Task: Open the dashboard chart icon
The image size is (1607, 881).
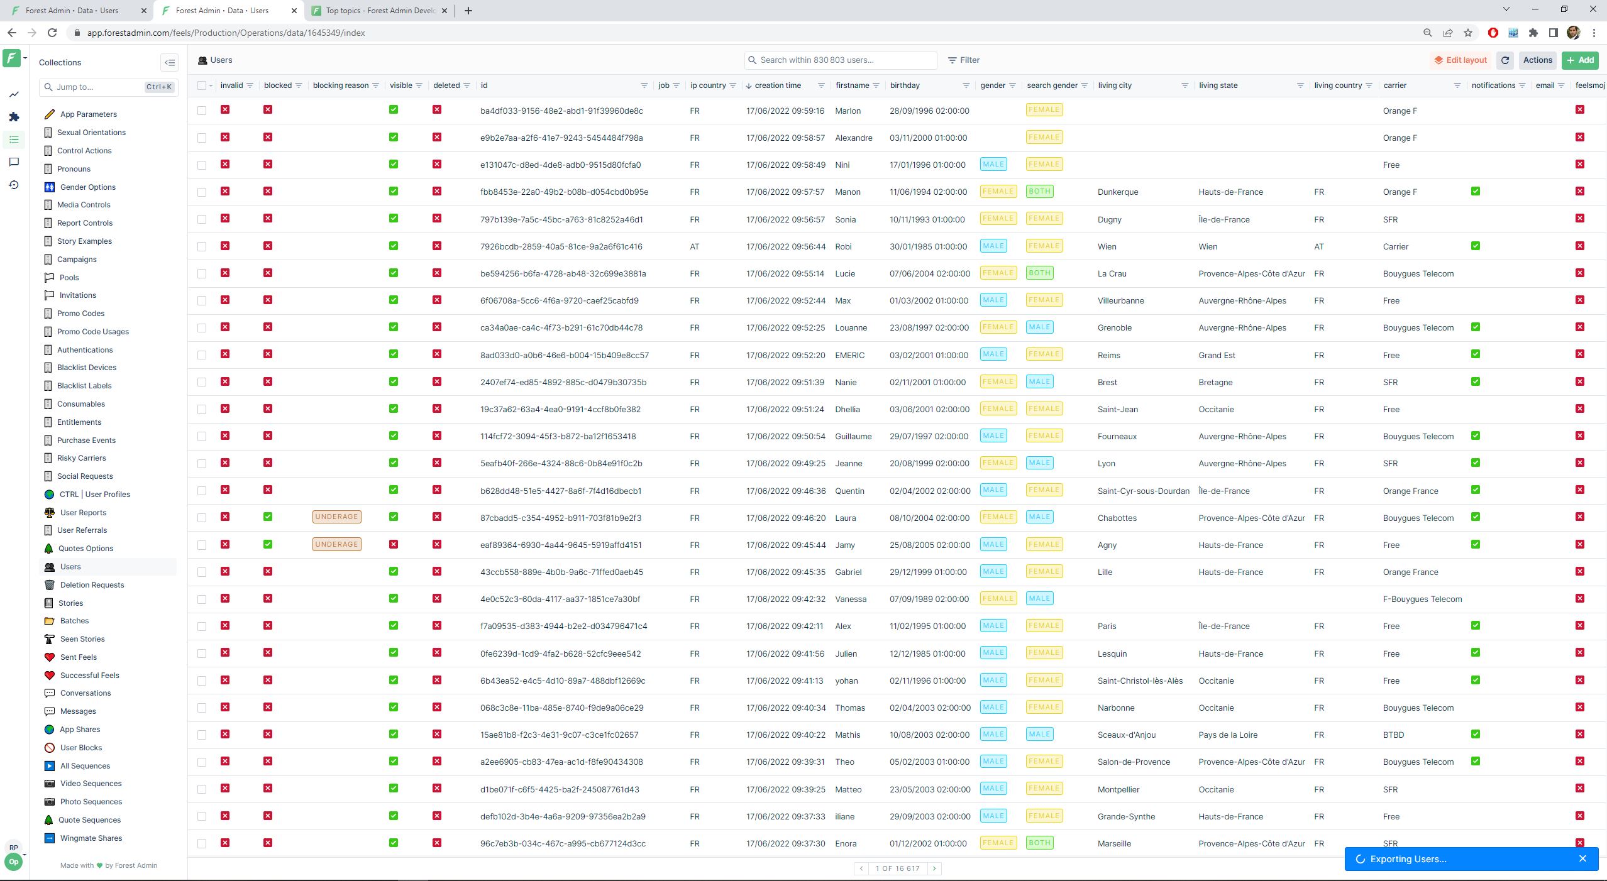Action: [14, 95]
